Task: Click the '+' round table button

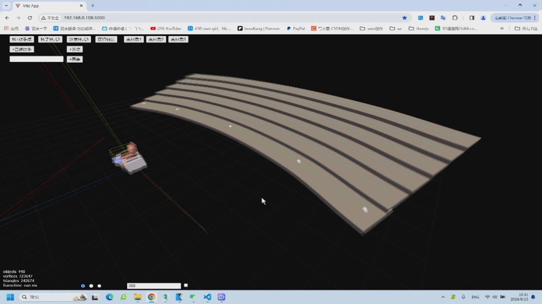Action: (75, 59)
